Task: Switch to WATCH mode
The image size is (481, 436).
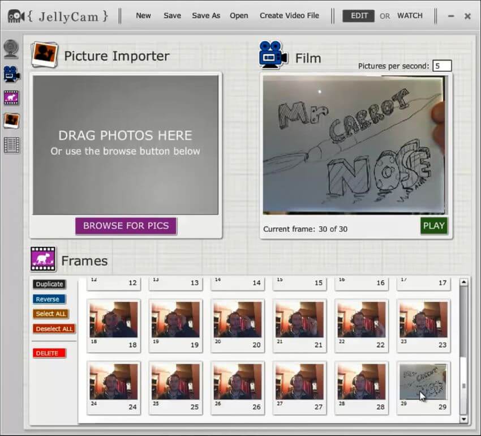Action: click(410, 16)
